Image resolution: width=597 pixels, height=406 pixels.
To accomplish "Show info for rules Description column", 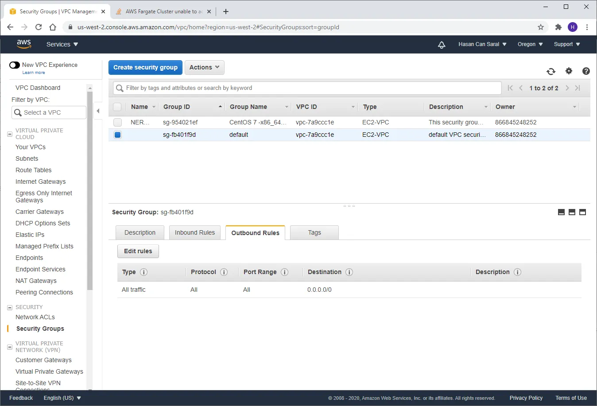I will (517, 272).
